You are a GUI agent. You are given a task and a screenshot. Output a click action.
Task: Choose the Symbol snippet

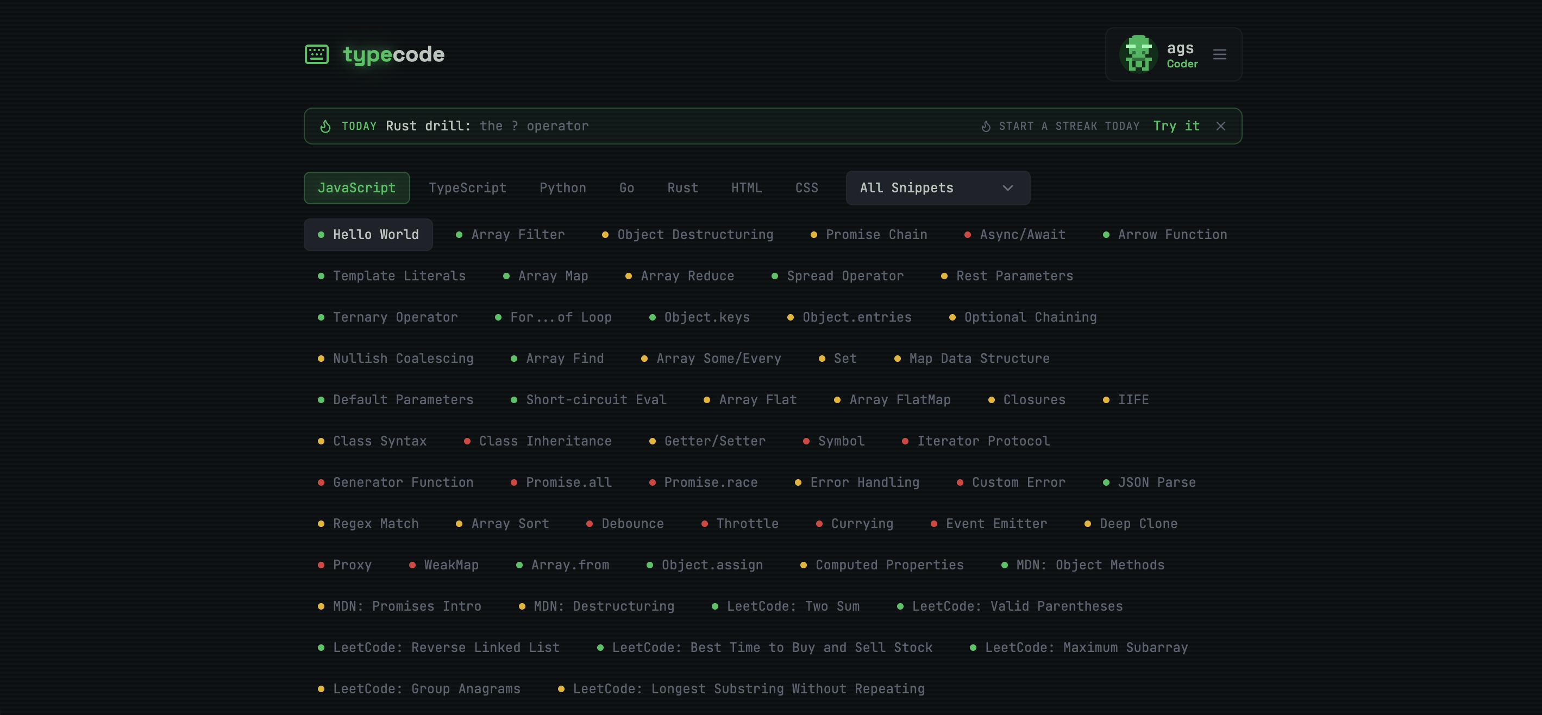pos(834,441)
